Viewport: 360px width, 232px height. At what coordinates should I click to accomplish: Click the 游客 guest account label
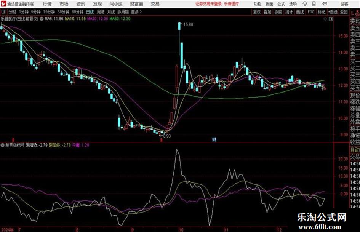pyautogui.click(x=344, y=4)
